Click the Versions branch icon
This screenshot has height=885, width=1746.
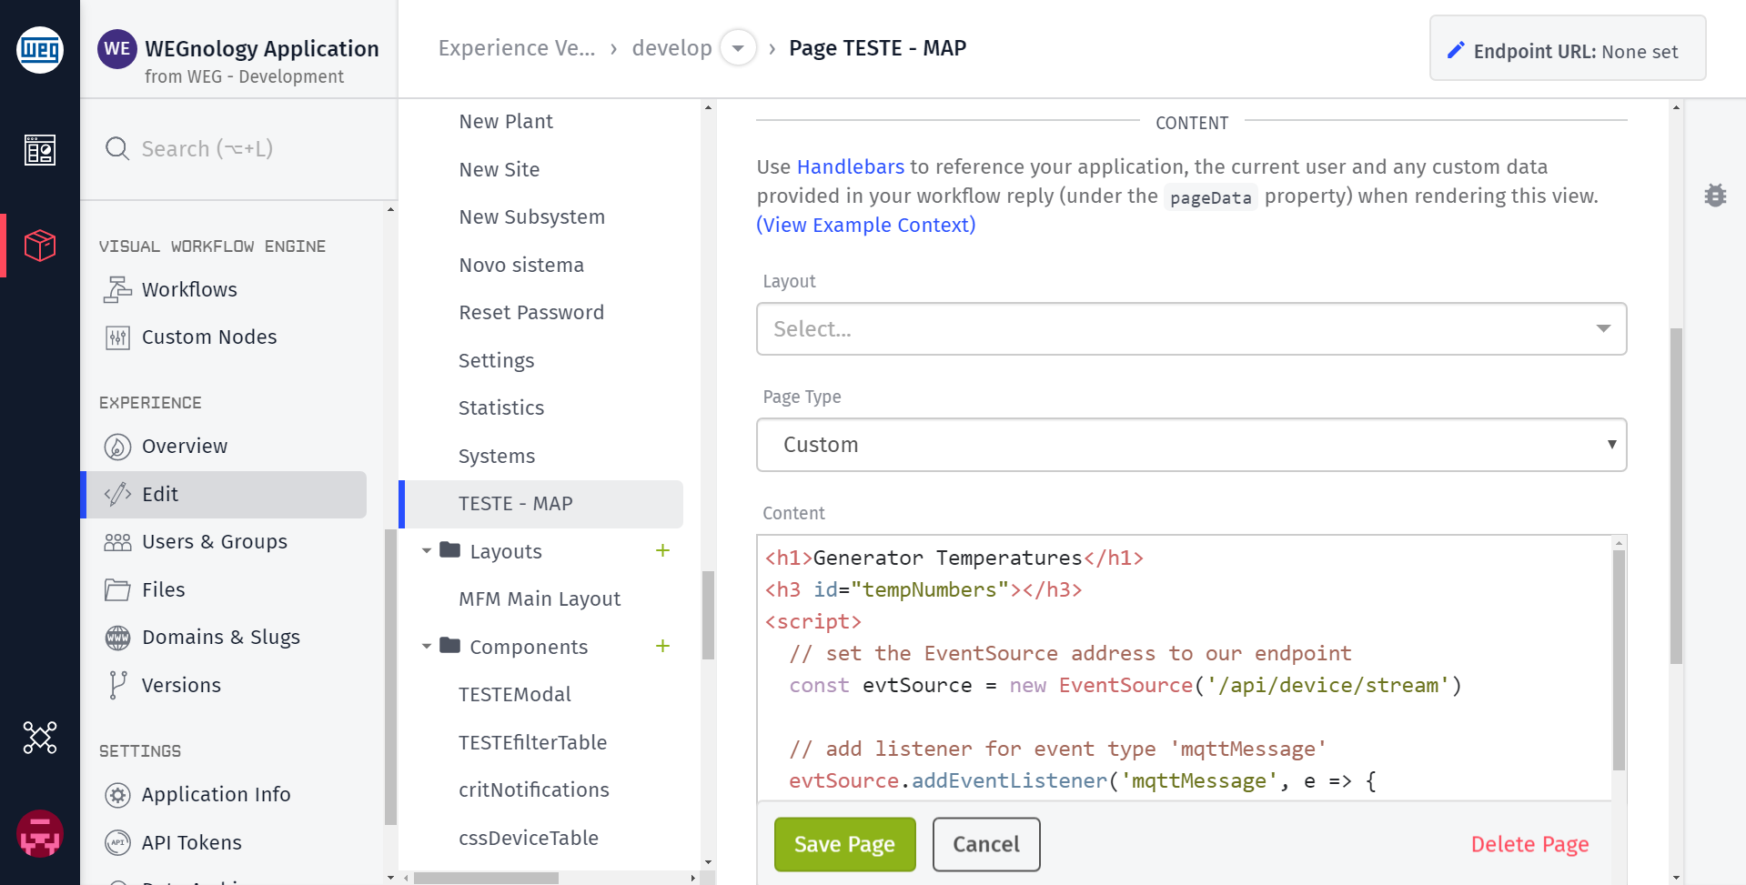coord(117,685)
